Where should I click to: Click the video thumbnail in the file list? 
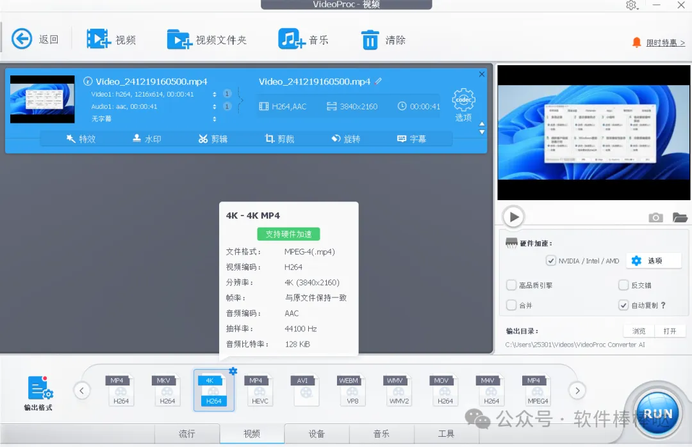click(42, 99)
